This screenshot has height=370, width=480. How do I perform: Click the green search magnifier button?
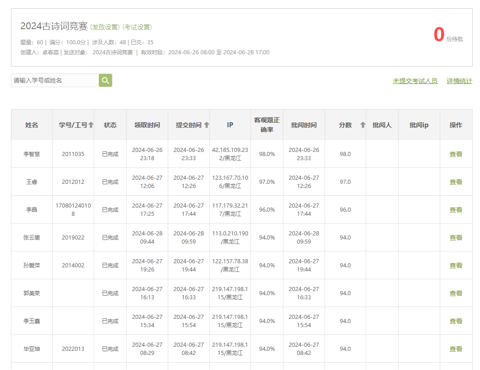(106, 80)
